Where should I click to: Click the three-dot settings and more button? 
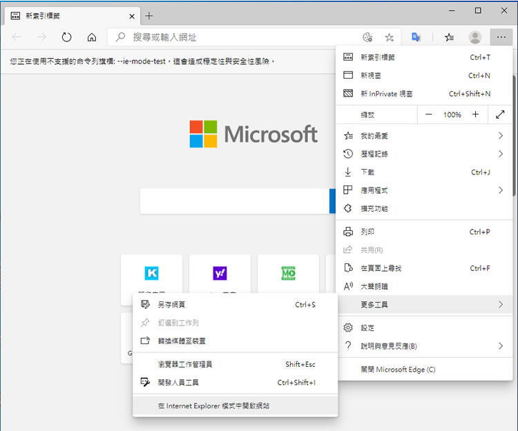pos(499,37)
